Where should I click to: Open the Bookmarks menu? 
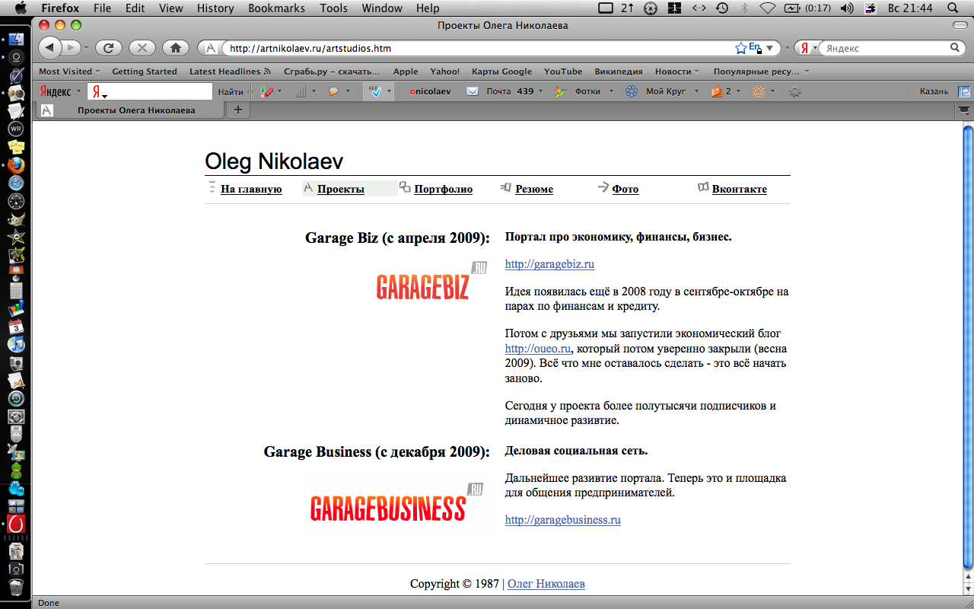[276, 8]
